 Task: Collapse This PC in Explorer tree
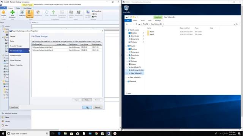point(126,46)
